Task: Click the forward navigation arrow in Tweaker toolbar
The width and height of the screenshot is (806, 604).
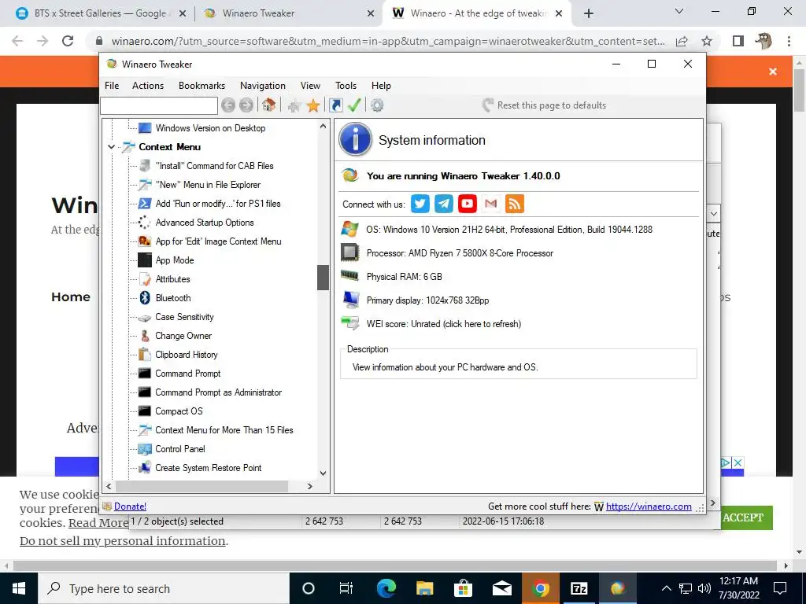Action: (x=246, y=105)
